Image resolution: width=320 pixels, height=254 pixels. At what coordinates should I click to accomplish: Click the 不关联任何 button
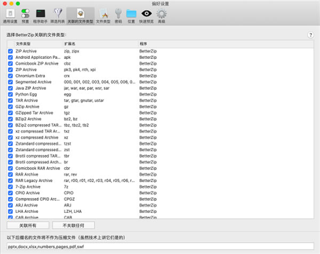69,225
